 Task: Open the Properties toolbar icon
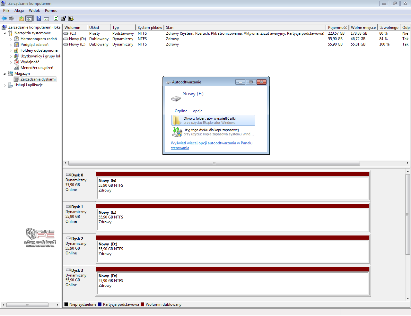(x=63, y=18)
